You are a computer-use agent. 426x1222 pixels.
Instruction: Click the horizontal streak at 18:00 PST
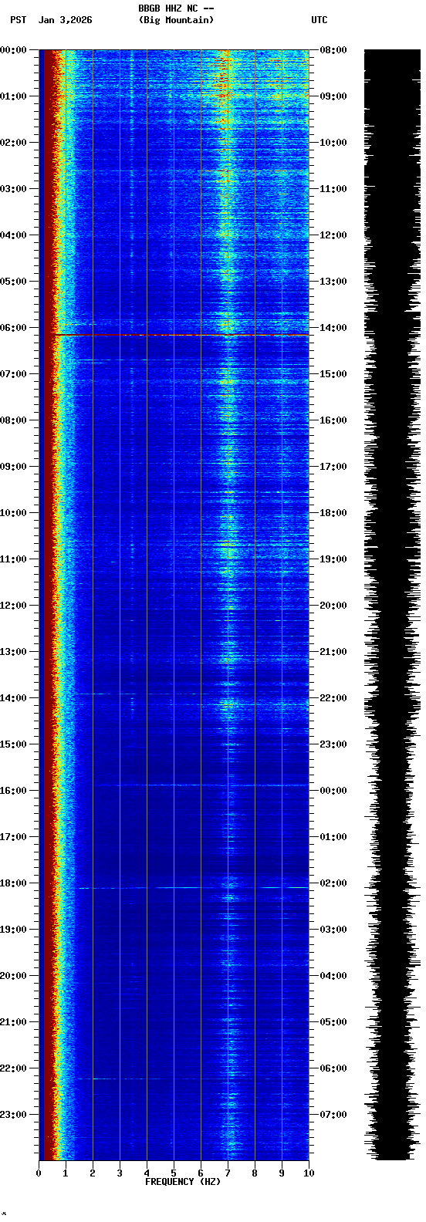[193, 888]
